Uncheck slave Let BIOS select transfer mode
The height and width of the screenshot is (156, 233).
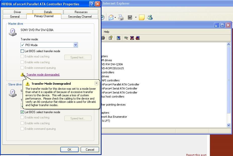[22, 112]
